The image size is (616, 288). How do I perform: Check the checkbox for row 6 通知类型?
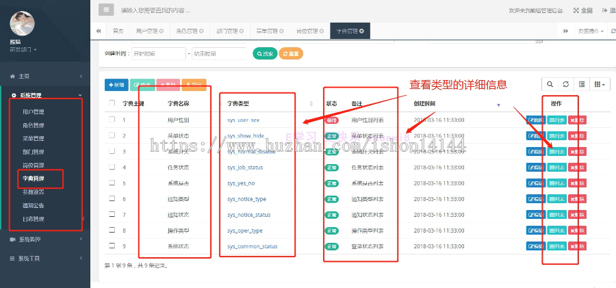coord(112,198)
